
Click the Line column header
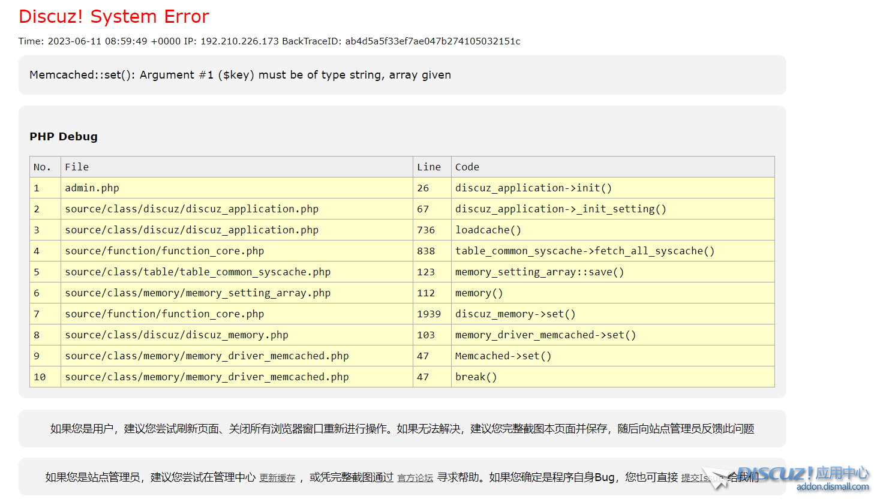[429, 167]
